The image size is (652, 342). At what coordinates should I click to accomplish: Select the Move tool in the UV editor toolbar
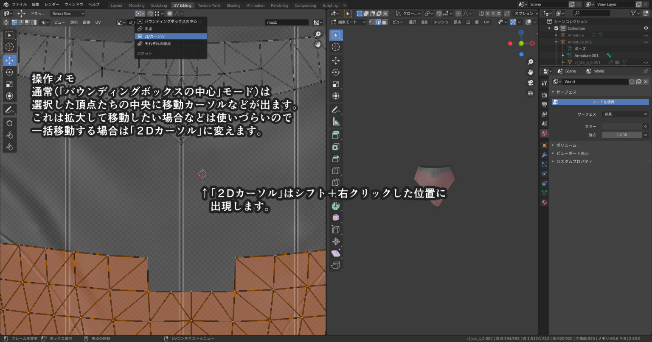9,60
